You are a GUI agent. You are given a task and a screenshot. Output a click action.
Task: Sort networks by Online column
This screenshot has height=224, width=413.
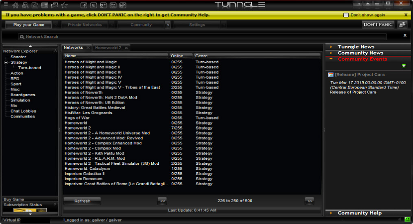point(181,56)
